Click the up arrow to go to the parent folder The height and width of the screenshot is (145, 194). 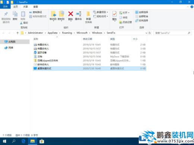(x=18, y=33)
